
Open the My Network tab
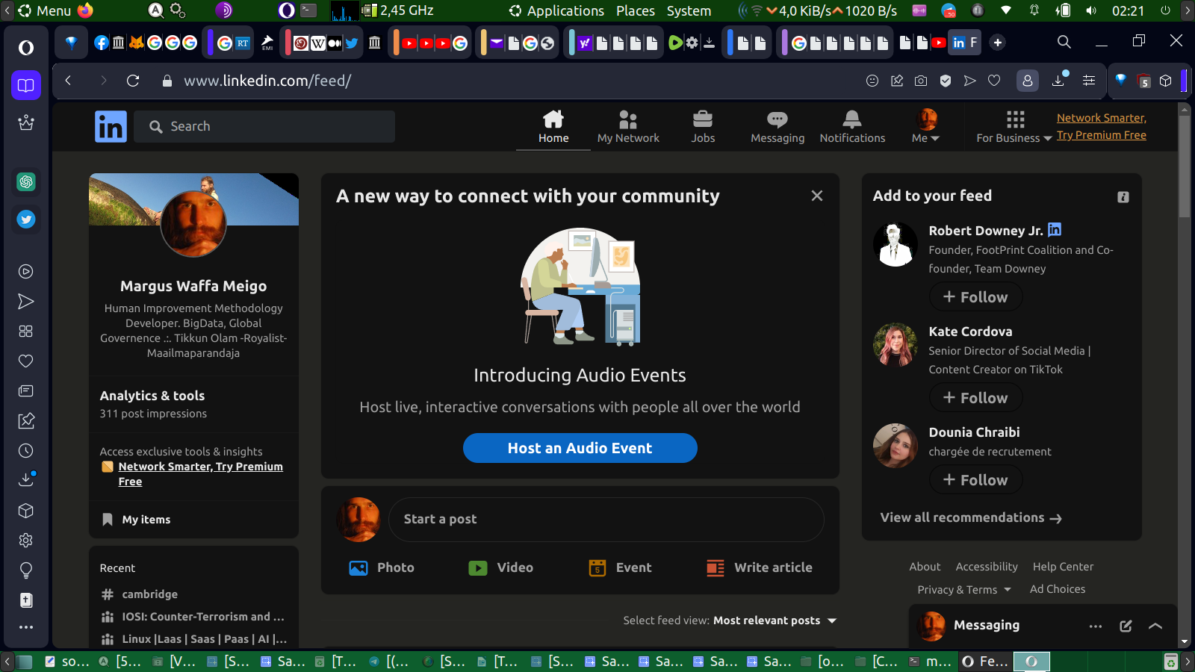pos(628,127)
